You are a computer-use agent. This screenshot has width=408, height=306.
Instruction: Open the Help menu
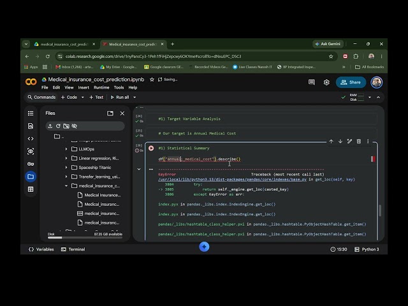click(133, 87)
